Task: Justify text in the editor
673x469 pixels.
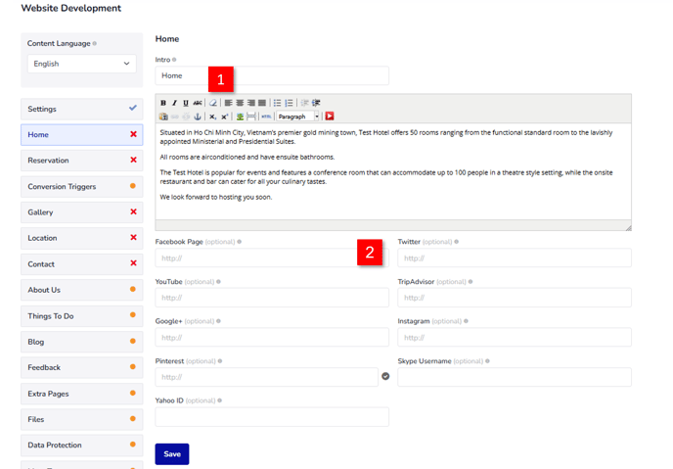Action: 262,103
